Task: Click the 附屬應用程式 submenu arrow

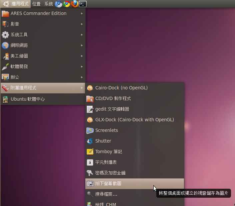Action: point(82,88)
